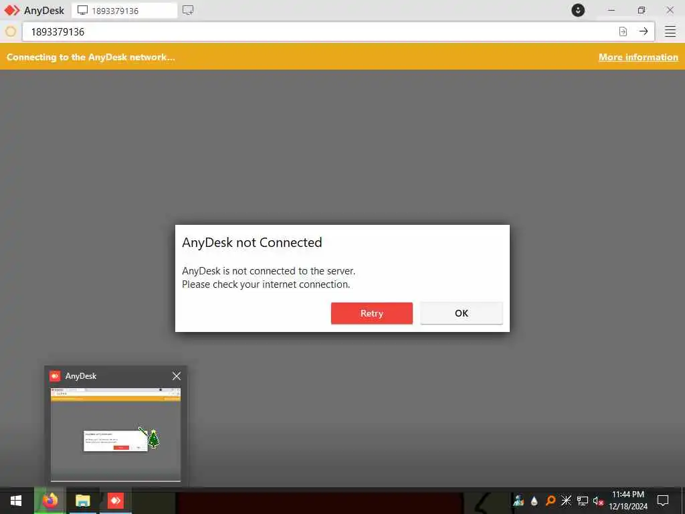Click the leftmost system tray icon
This screenshot has height=514, width=685.
pyautogui.click(x=518, y=501)
